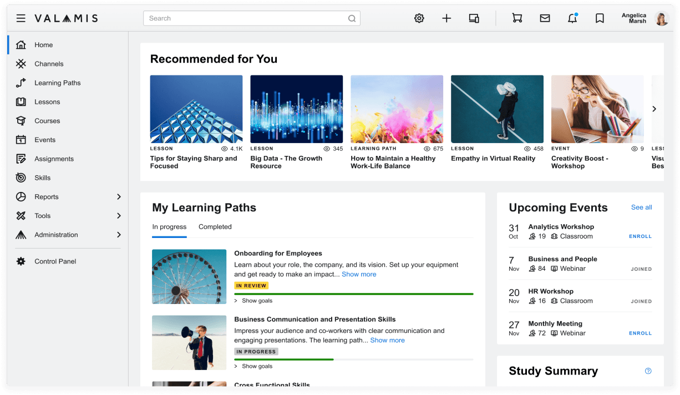Image resolution: width=680 pixels, height=395 pixels.
Task: Open the mail envelope icon
Action: pos(545,18)
